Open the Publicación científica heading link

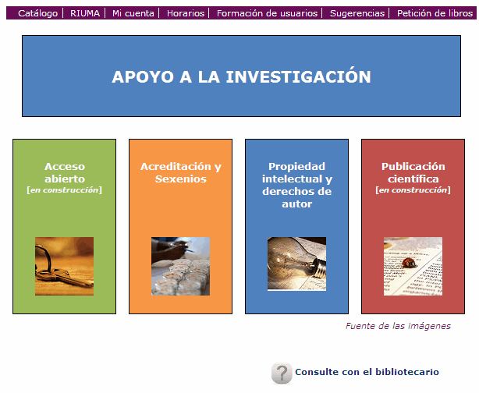(x=413, y=172)
